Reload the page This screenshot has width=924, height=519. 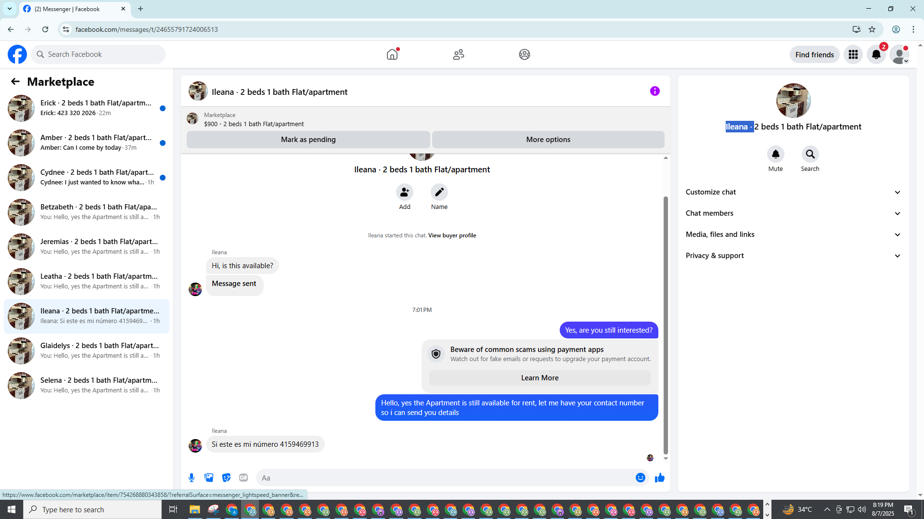[x=45, y=29]
